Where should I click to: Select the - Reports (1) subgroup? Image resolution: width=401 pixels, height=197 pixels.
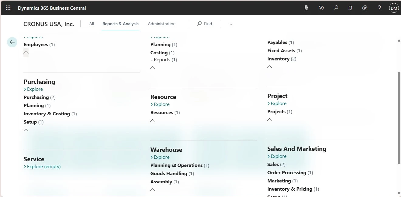pyautogui.click(x=164, y=60)
